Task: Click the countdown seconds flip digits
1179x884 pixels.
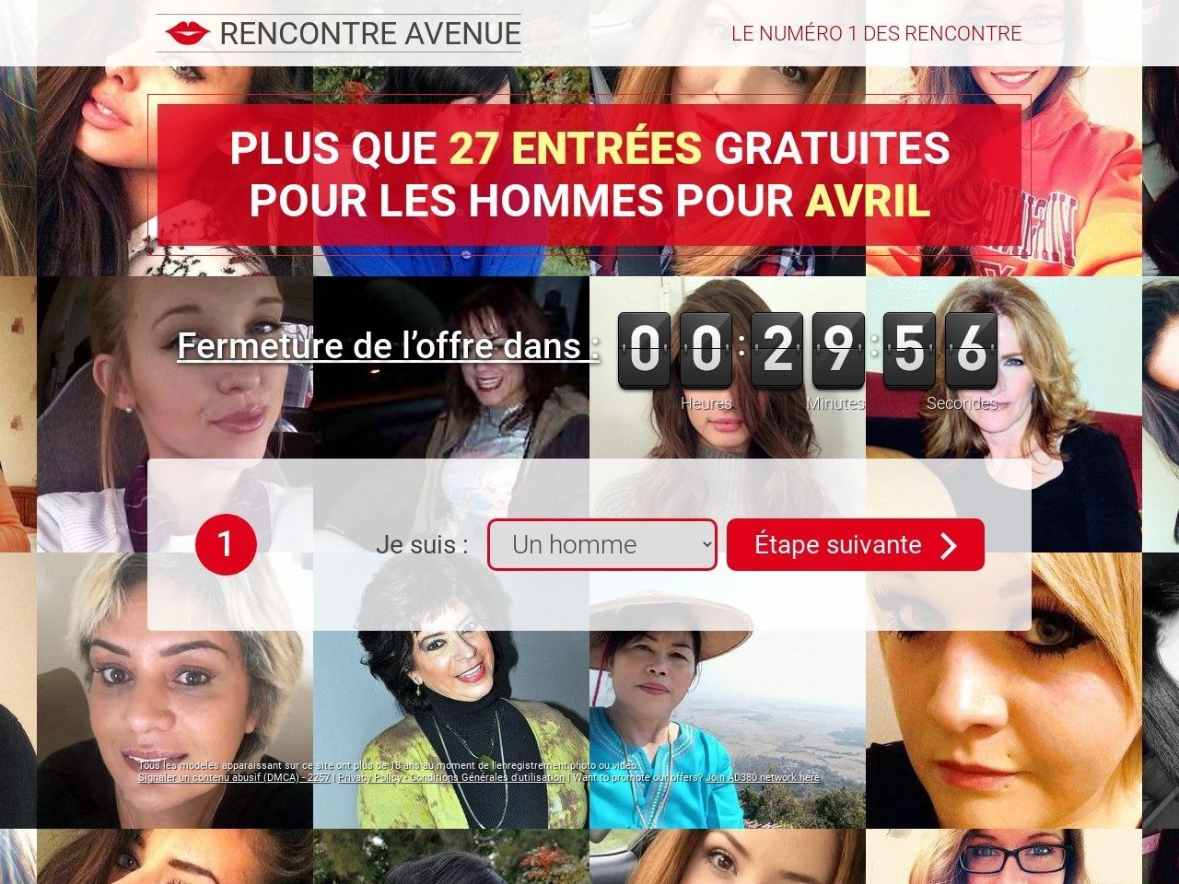Action: (940, 350)
